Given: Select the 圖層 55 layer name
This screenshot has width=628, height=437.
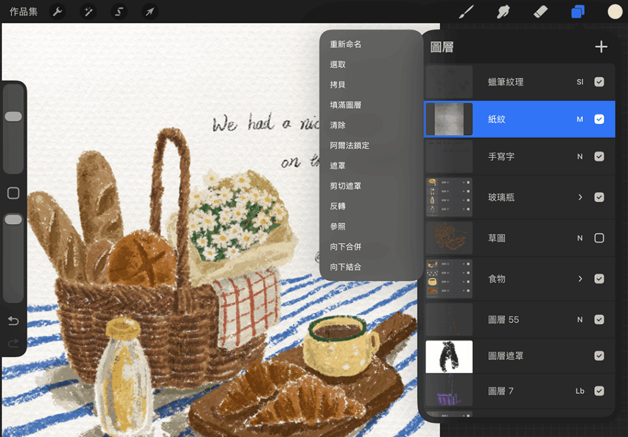Looking at the screenshot, I should coord(504,320).
